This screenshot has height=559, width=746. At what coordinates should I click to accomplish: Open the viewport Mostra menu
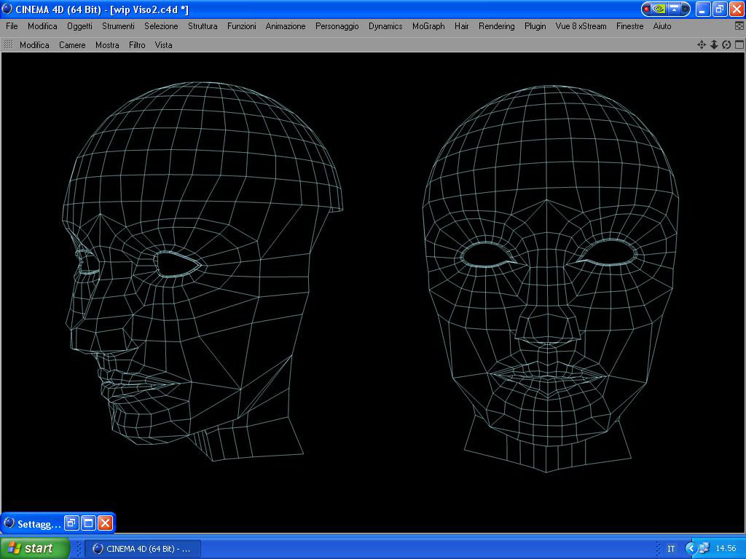(107, 45)
